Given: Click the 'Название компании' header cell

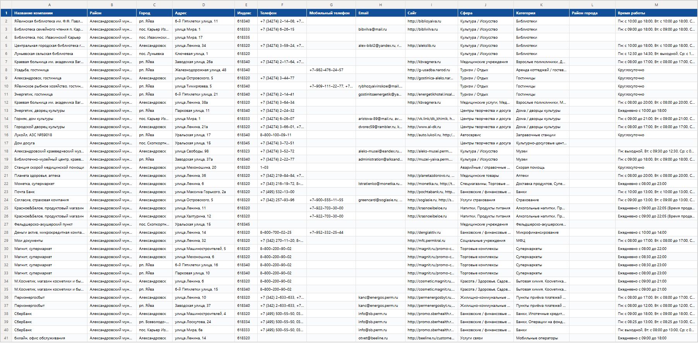Looking at the screenshot, I should click(x=50, y=13).
